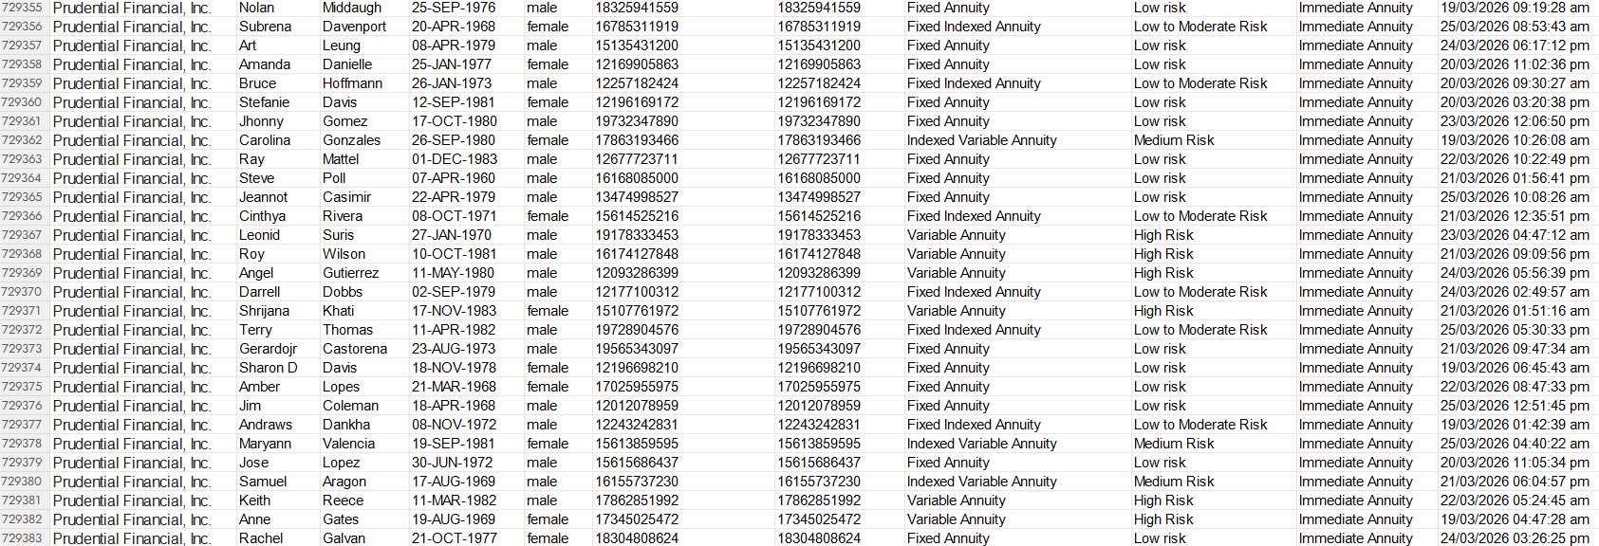Click birth date 17-AUG-1969
The image size is (1599, 546).
[454, 482]
